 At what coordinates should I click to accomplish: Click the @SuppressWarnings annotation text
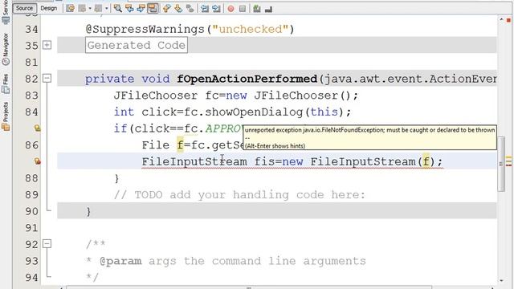(x=145, y=29)
